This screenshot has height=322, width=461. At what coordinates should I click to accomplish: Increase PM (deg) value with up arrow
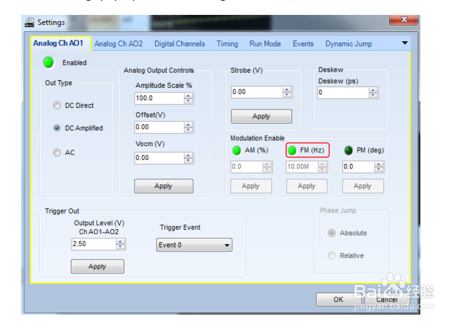(379, 164)
